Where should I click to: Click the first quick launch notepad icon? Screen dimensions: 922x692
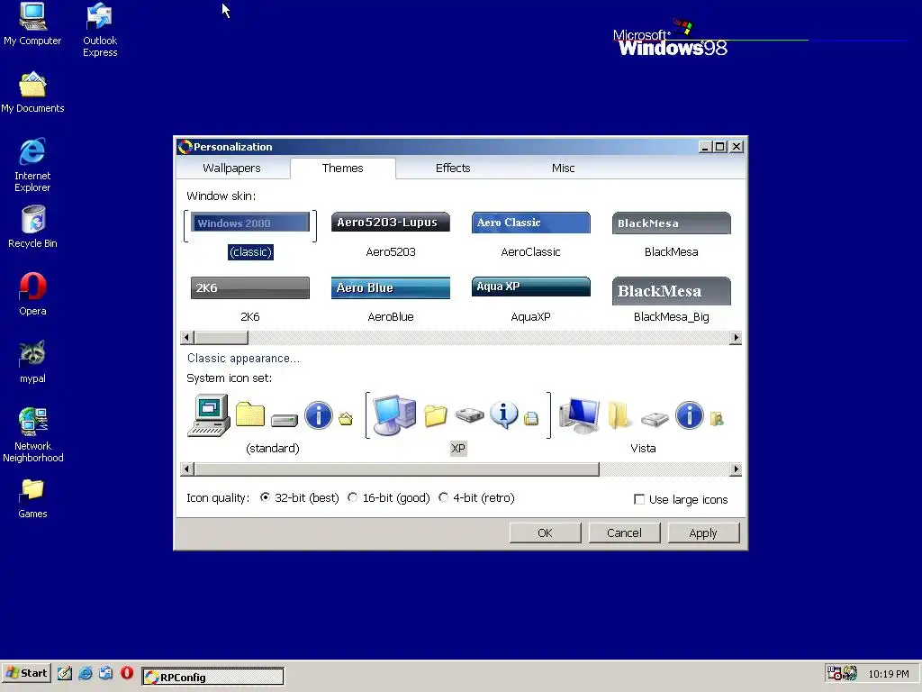[65, 673]
